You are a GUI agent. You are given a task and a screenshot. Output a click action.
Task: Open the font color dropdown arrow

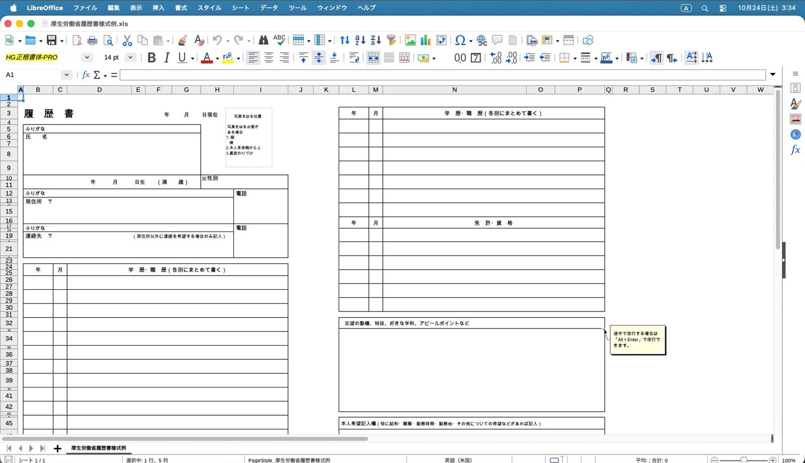point(217,58)
